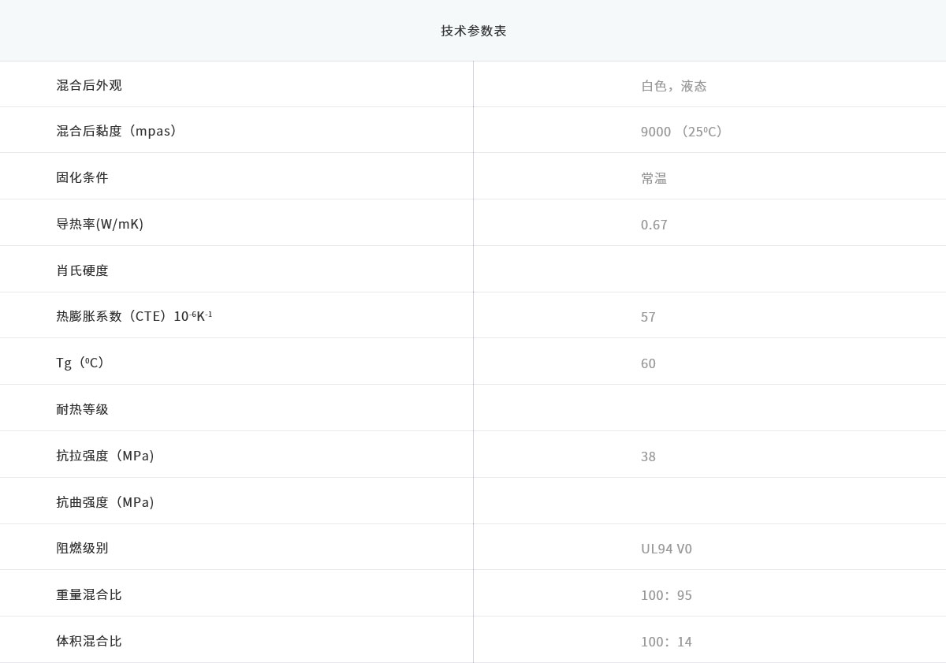This screenshot has width=946, height=663.
Task: Click the 100：14 volume ratio value
Action: click(666, 642)
